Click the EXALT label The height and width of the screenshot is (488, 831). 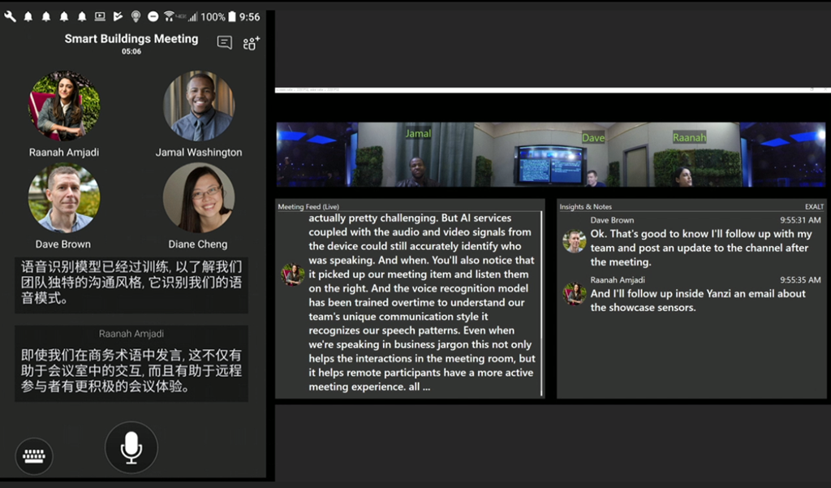pyautogui.click(x=814, y=207)
